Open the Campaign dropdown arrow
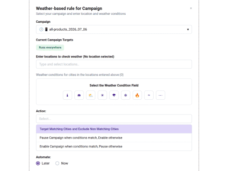 click(188, 29)
